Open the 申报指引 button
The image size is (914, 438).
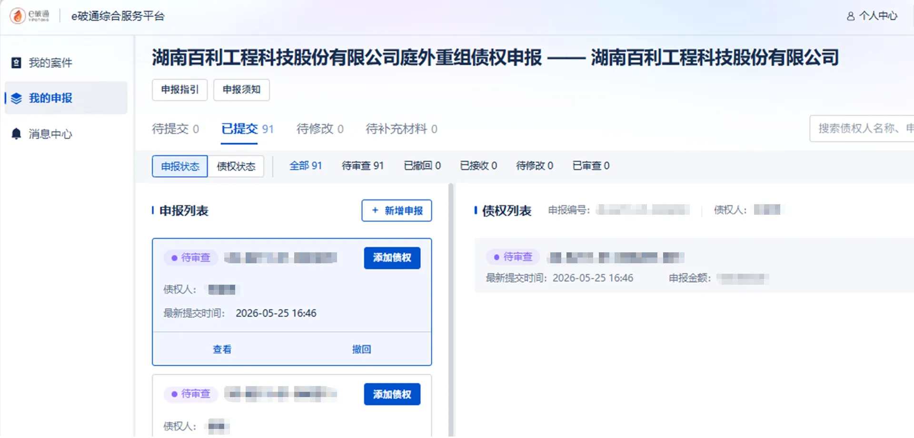coord(179,90)
